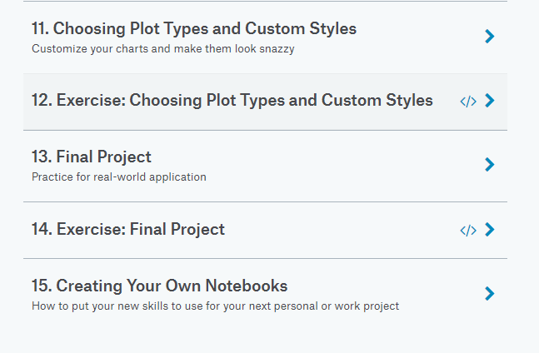
Task: Click the code icon for exercise 12
Action: 468,102
